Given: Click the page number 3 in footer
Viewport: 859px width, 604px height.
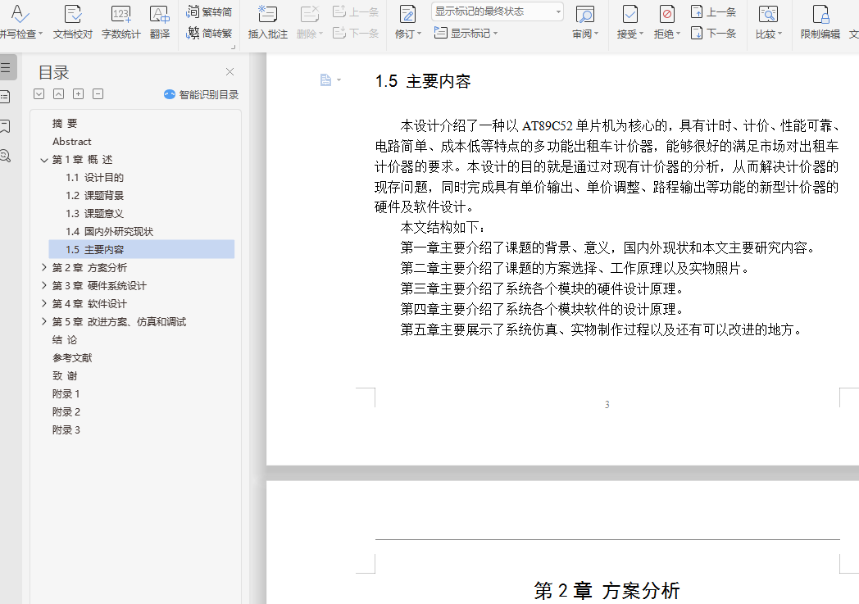Looking at the screenshot, I should (x=607, y=405).
